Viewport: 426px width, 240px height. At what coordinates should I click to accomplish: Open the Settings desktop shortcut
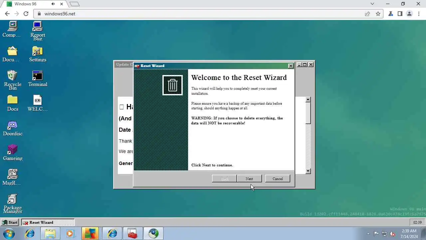38,54
